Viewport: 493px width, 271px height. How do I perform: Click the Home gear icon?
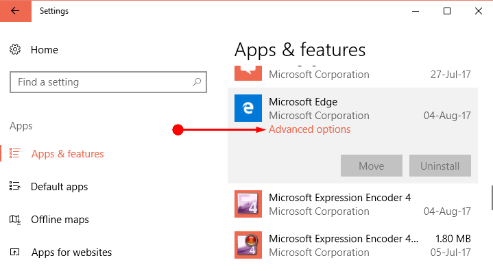point(15,49)
